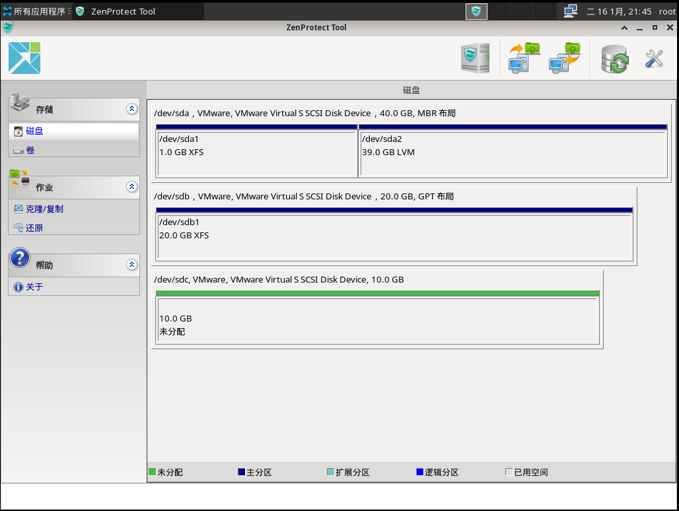Select 磁盘 in the storage sidebar
Image resolution: width=679 pixels, height=511 pixels.
click(x=34, y=131)
